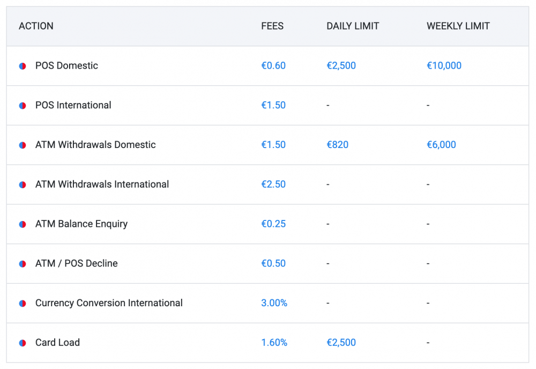This screenshot has width=536, height=369.
Task: Select the icon next to Card Load
Action: [21, 342]
